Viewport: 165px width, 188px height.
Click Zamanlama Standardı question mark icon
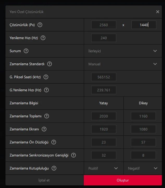coord(50,64)
